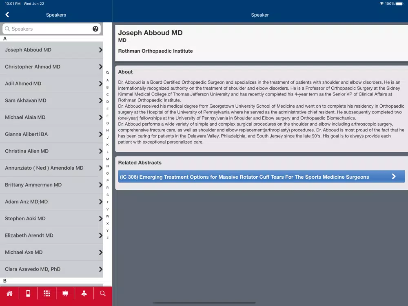Click the Joseph Abboud MD profile title
The width and height of the screenshot is (408, 306).
[x=150, y=33]
